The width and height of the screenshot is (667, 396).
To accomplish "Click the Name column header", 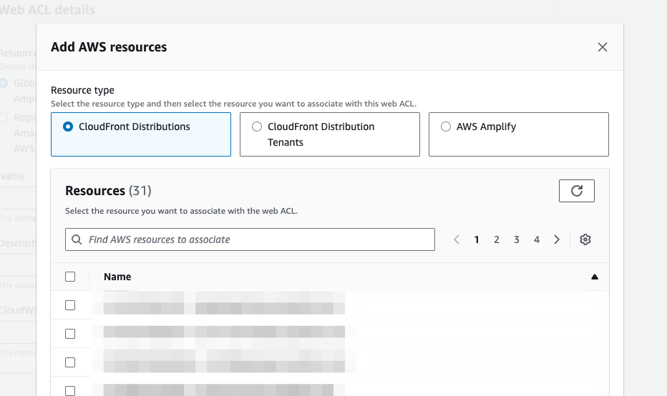I will pyautogui.click(x=117, y=277).
